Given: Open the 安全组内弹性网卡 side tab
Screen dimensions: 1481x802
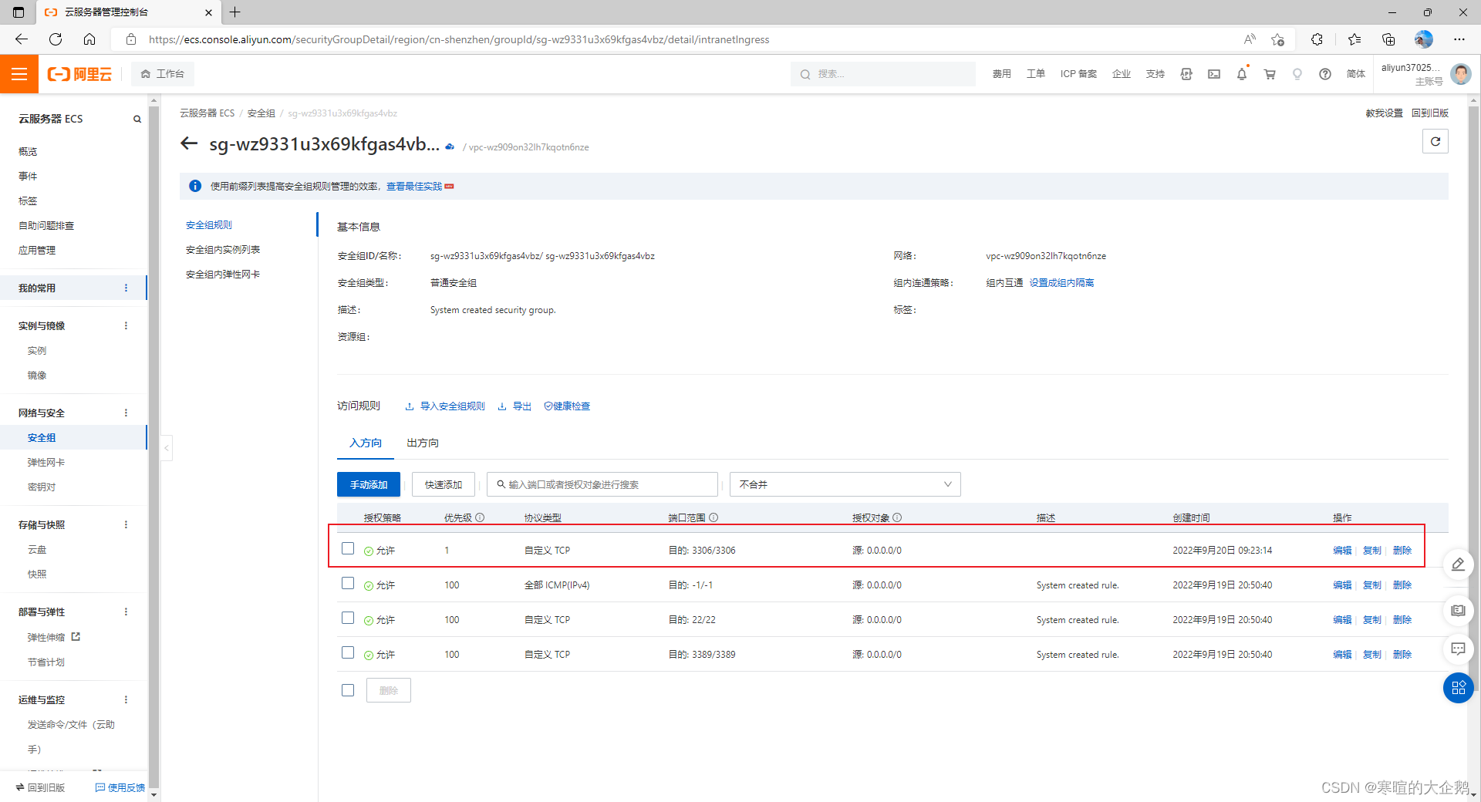Looking at the screenshot, I should (x=223, y=275).
